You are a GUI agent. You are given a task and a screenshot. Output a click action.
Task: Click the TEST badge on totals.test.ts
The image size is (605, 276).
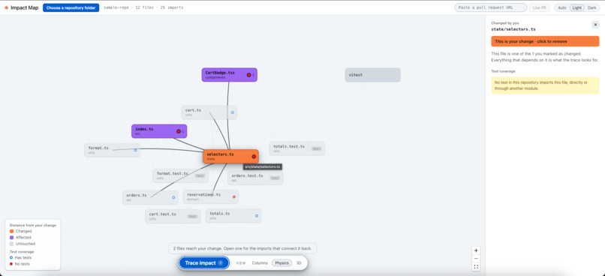[317, 148]
